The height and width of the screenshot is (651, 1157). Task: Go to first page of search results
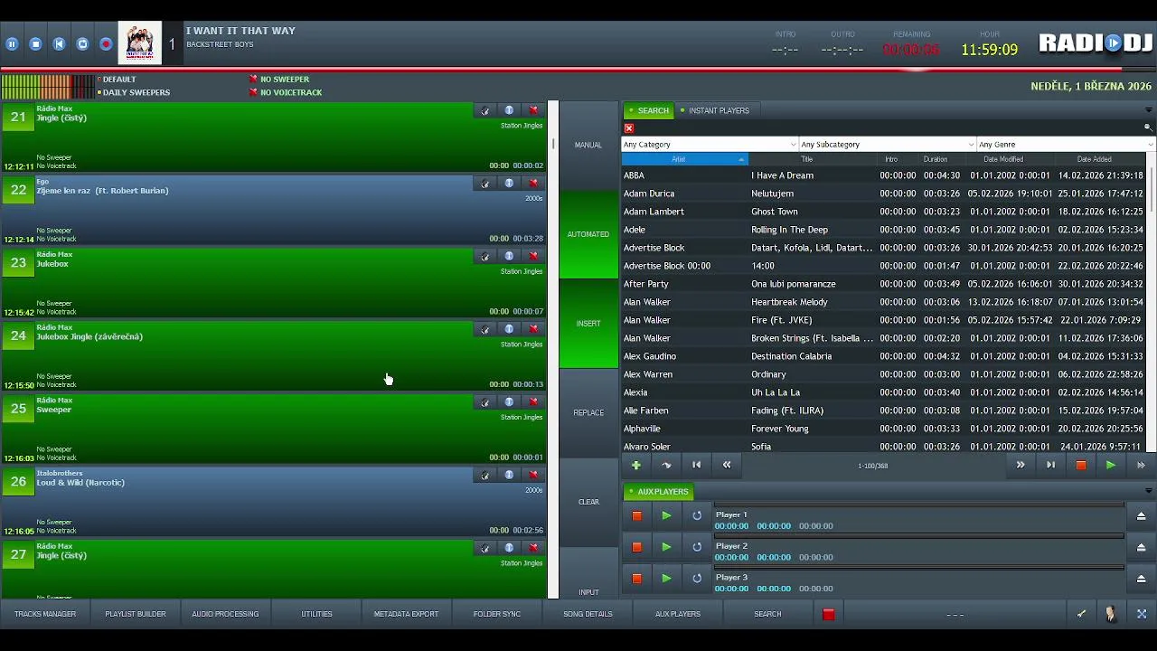tap(697, 465)
